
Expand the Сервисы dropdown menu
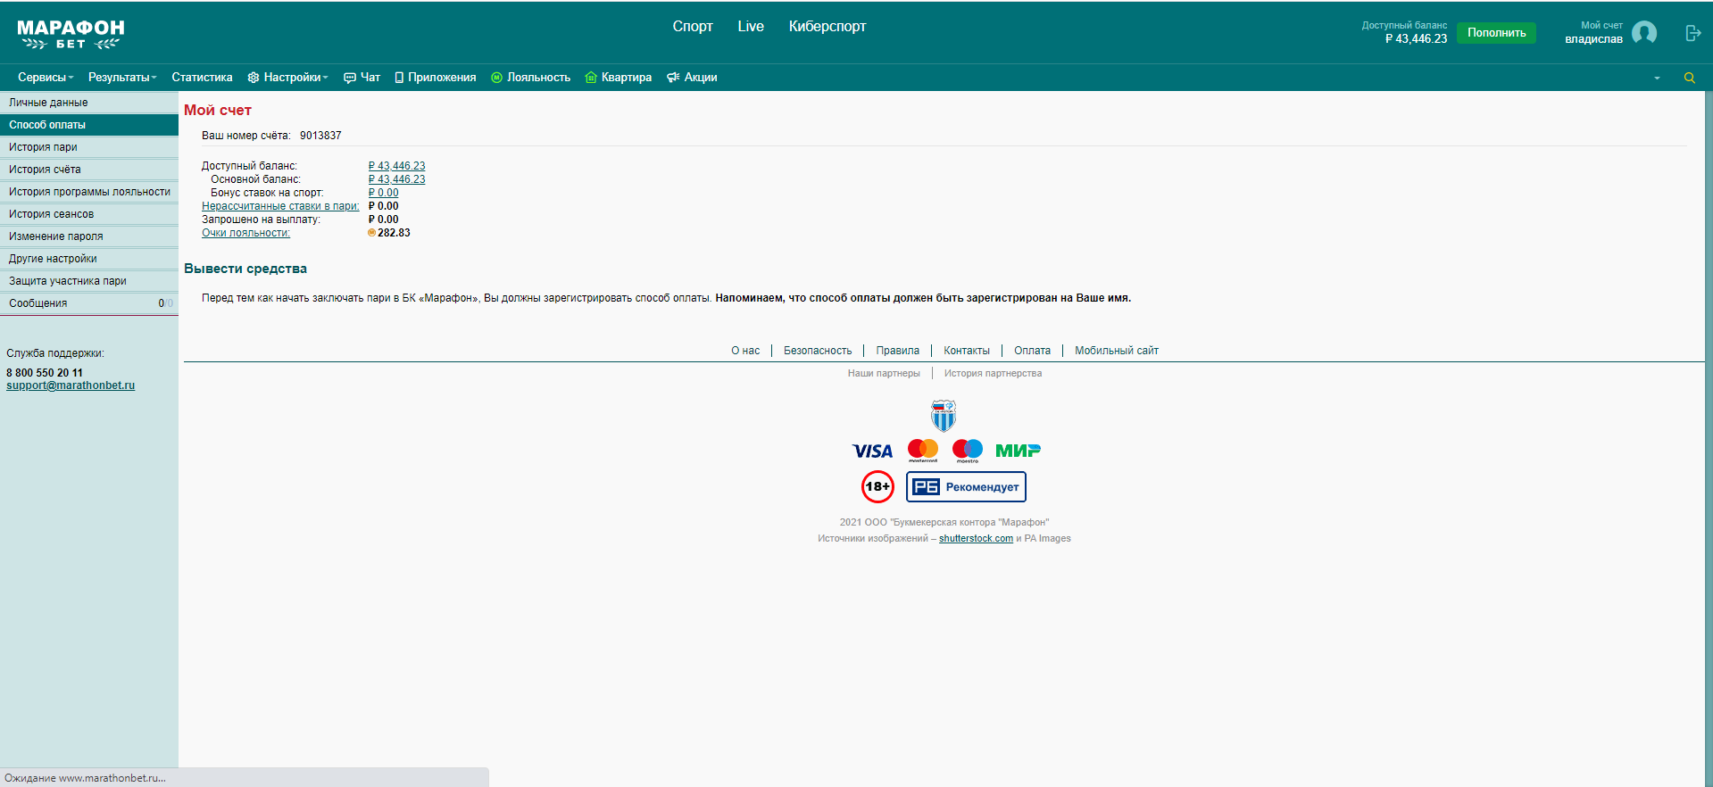(46, 78)
